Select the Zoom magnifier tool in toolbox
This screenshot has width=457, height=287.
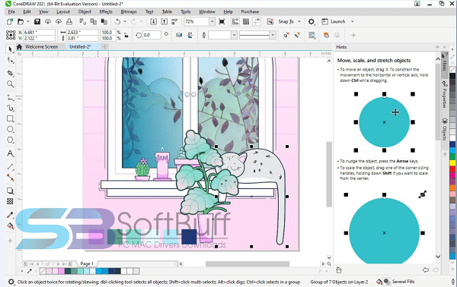pyautogui.click(x=10, y=84)
